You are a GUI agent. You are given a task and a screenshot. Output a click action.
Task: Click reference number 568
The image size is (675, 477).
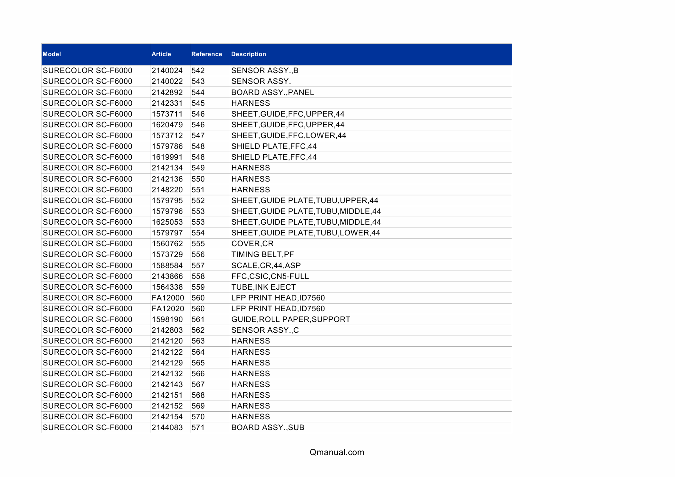point(198,395)
